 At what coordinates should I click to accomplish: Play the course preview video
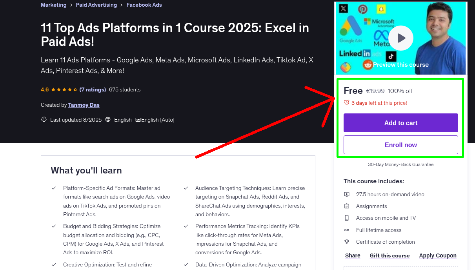click(x=401, y=38)
